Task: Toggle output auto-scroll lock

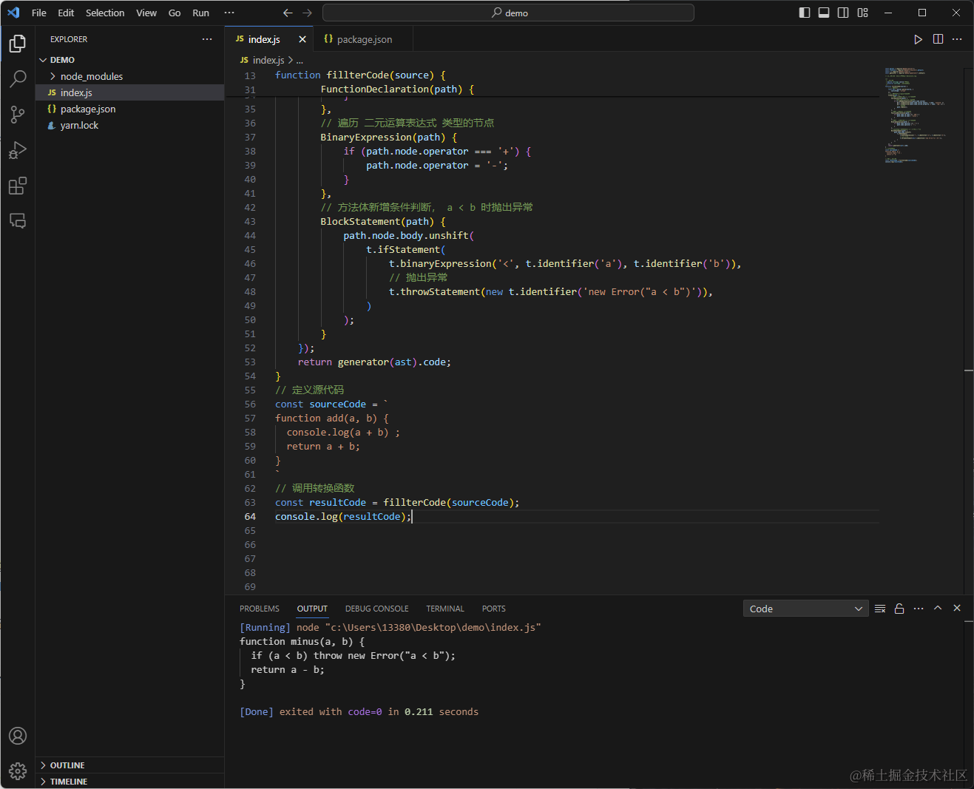Action: [899, 609]
